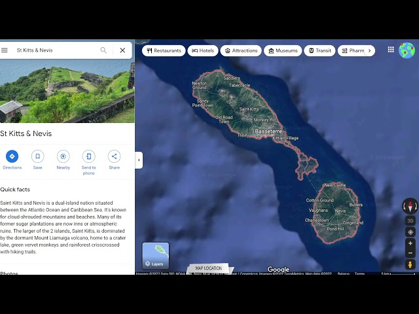Click the Butlers map label
The width and height of the screenshot is (419, 314).
coord(356,205)
